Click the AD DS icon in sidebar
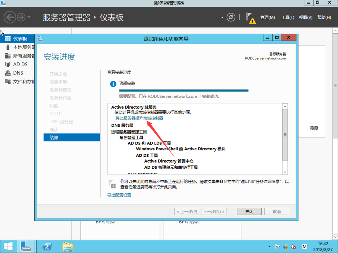This screenshot has width=338, height=253. 8,64
